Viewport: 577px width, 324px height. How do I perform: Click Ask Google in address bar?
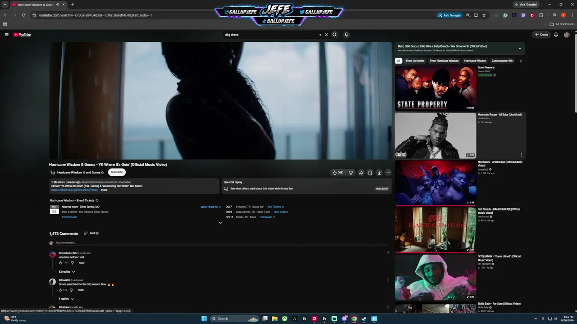coord(449,15)
